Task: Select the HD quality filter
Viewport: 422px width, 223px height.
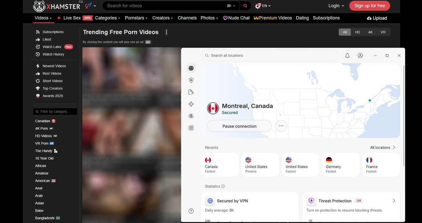Action: (x=358, y=32)
